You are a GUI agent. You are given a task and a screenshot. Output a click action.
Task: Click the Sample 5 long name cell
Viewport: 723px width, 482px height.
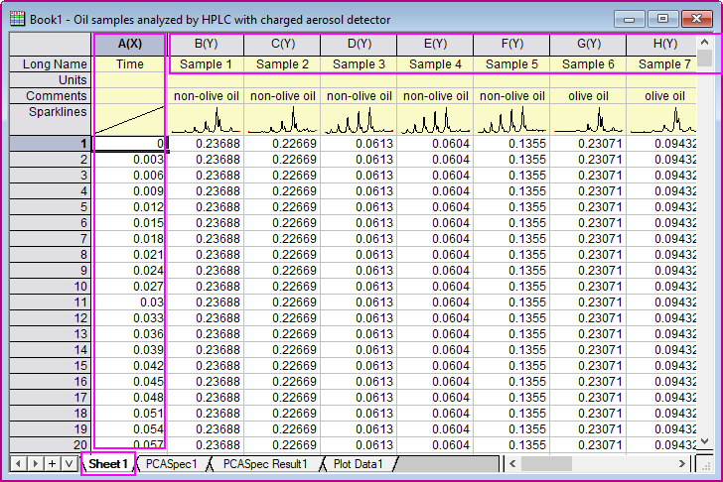coord(511,64)
